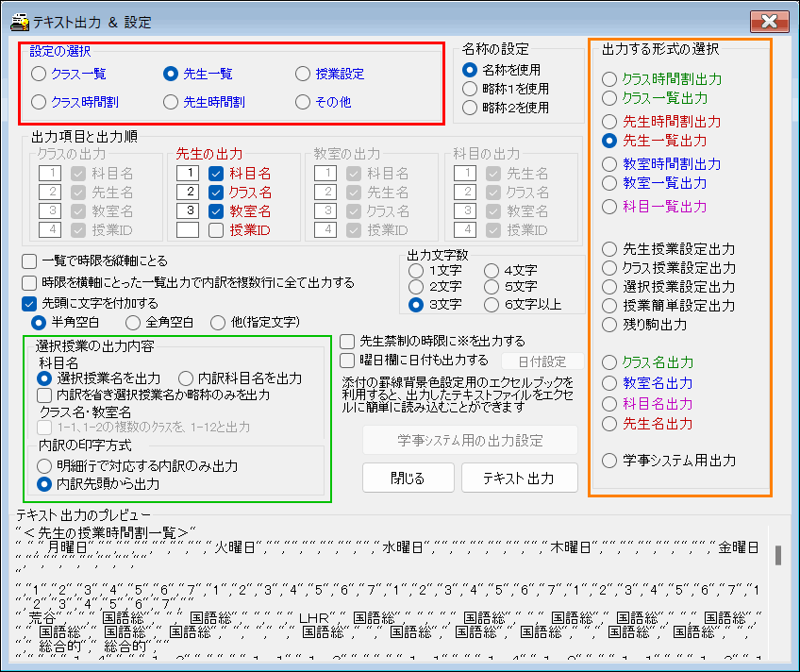Select クラス一覧出力 output format
This screenshot has height=672, width=800.
click(x=609, y=98)
